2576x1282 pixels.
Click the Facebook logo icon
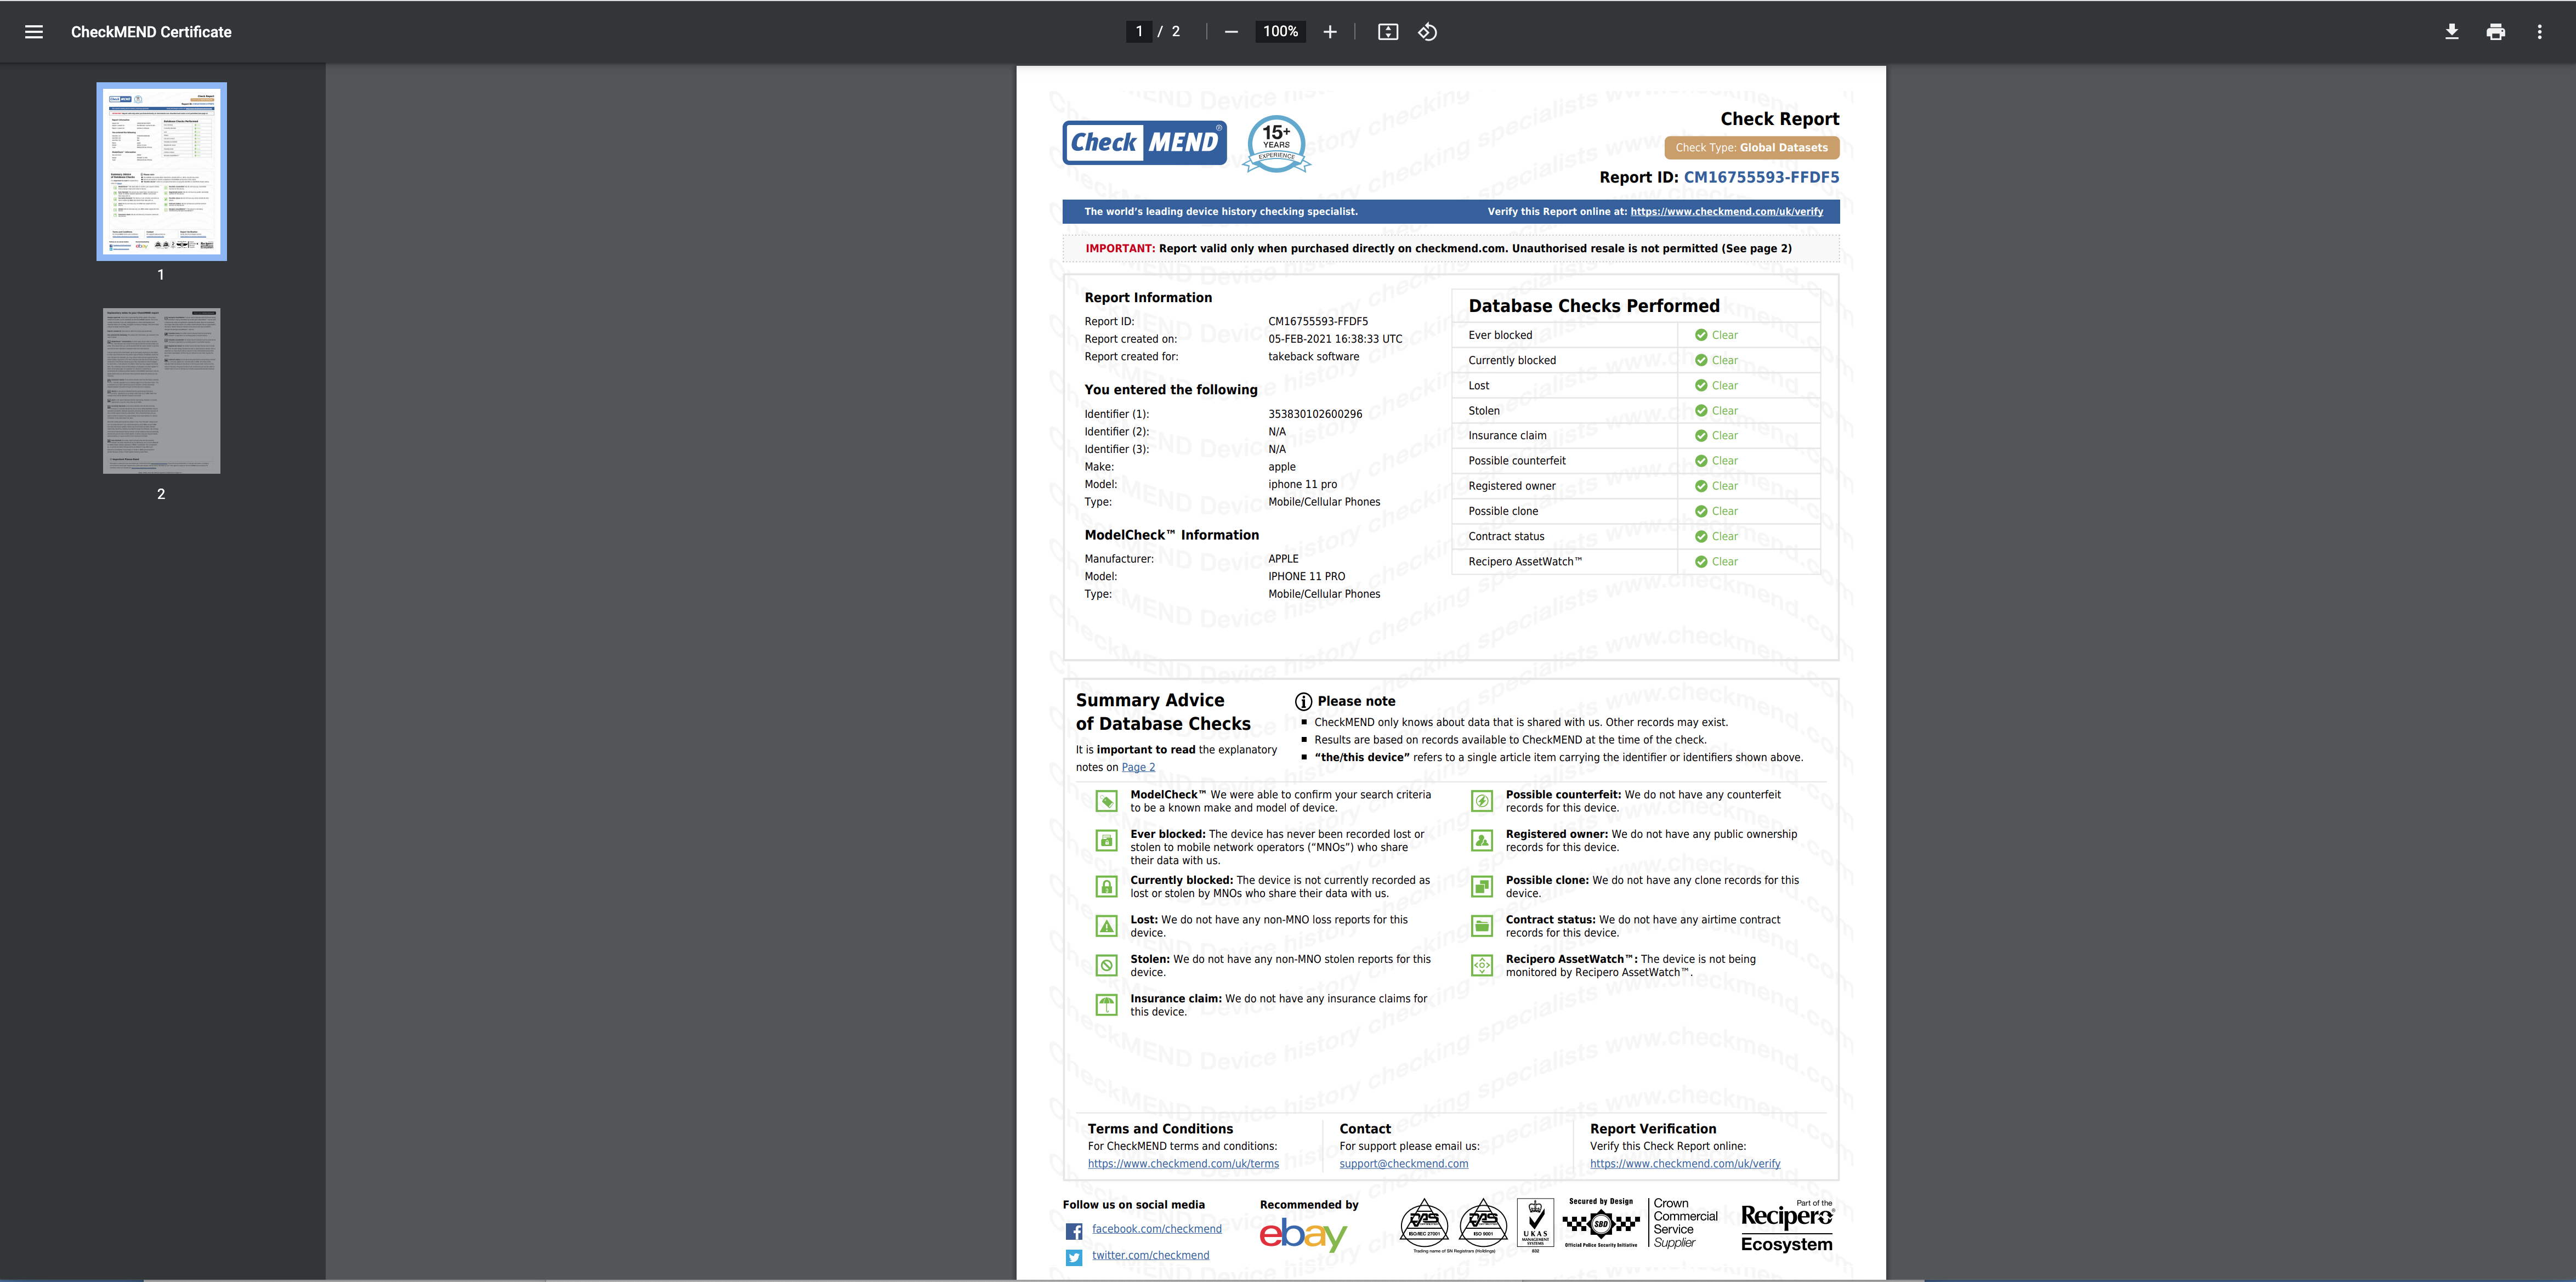(x=1074, y=1231)
